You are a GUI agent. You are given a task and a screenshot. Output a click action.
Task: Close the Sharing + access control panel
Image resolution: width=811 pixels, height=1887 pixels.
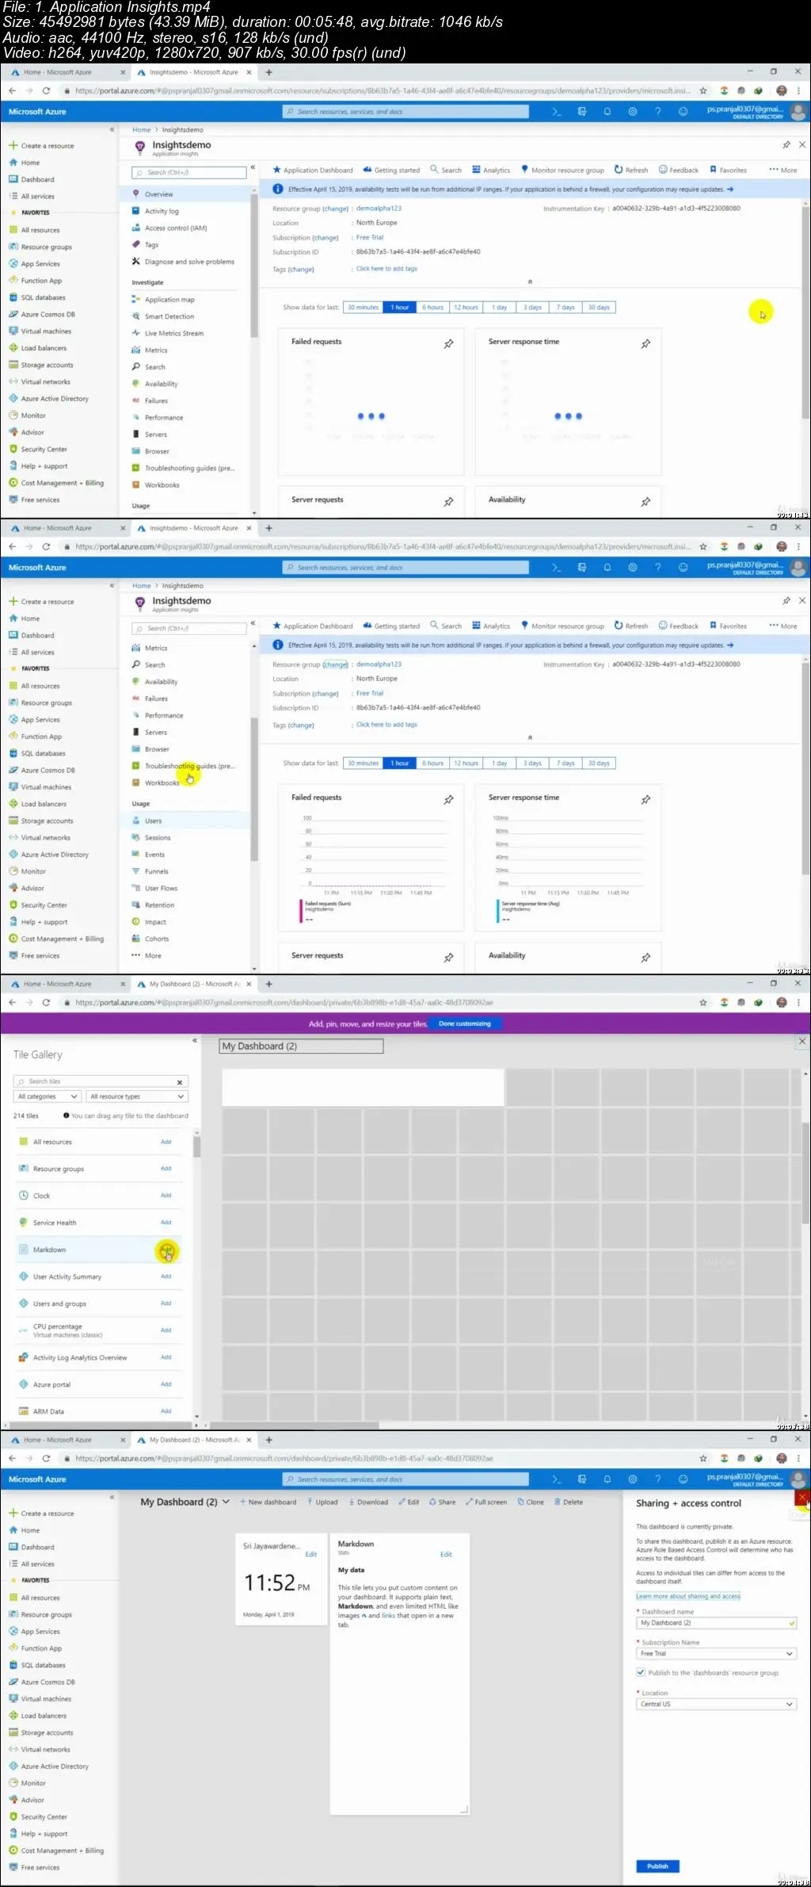[x=802, y=1497]
